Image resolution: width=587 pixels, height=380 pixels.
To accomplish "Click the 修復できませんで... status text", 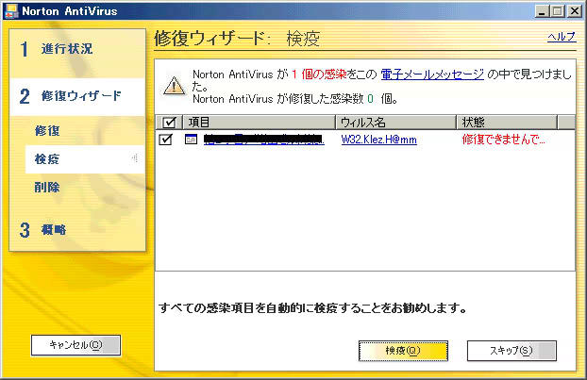I will (504, 140).
